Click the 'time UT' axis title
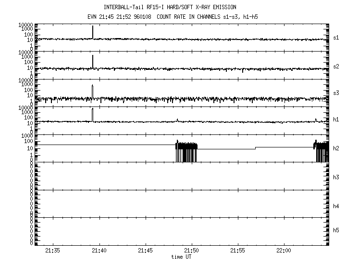Screen dimensions: 346x265 coord(182,257)
